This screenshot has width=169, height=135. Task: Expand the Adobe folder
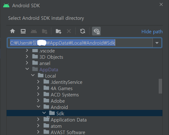pyautogui.click(x=38, y=100)
